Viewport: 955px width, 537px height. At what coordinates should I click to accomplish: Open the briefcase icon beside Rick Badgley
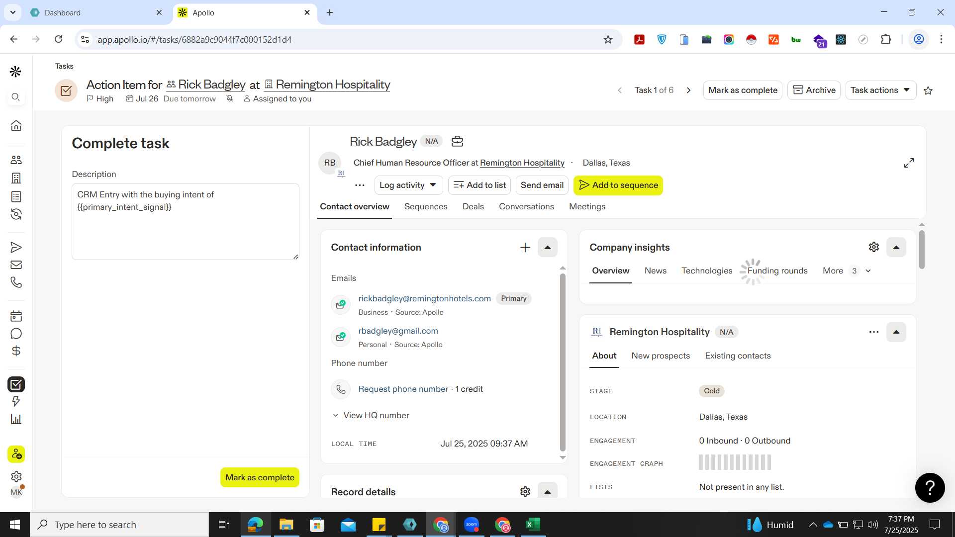tap(457, 142)
